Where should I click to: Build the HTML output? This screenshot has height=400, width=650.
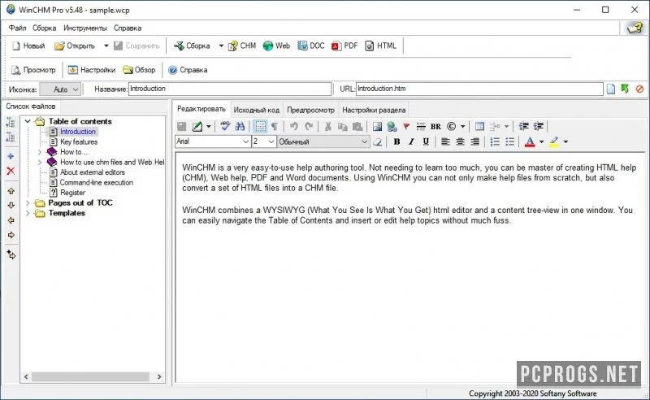point(380,46)
